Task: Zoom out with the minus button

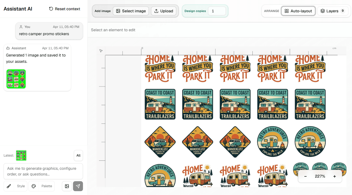Action: (x=305, y=176)
